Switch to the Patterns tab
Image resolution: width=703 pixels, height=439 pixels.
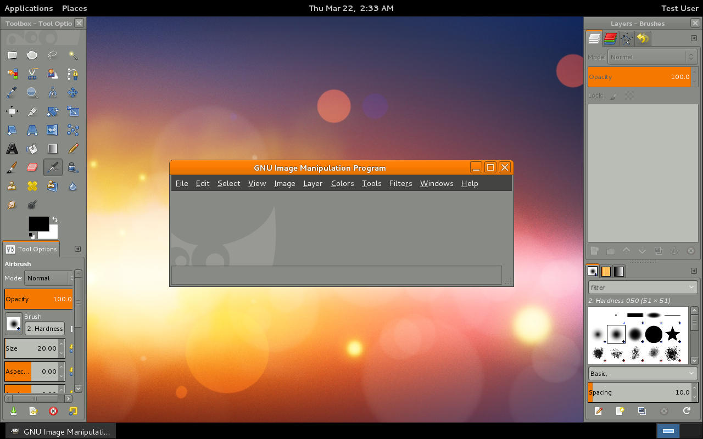(x=606, y=271)
